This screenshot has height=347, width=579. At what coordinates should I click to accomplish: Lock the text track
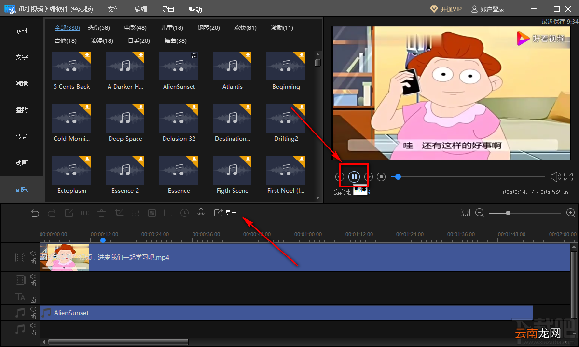(x=33, y=300)
